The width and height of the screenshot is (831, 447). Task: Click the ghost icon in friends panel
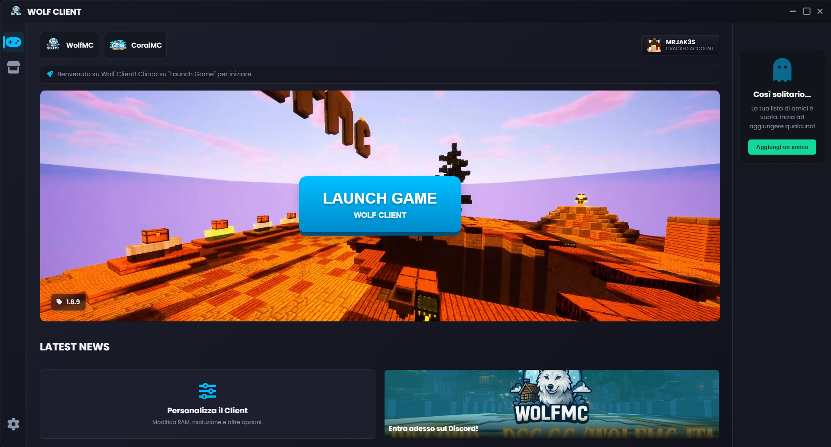point(782,70)
